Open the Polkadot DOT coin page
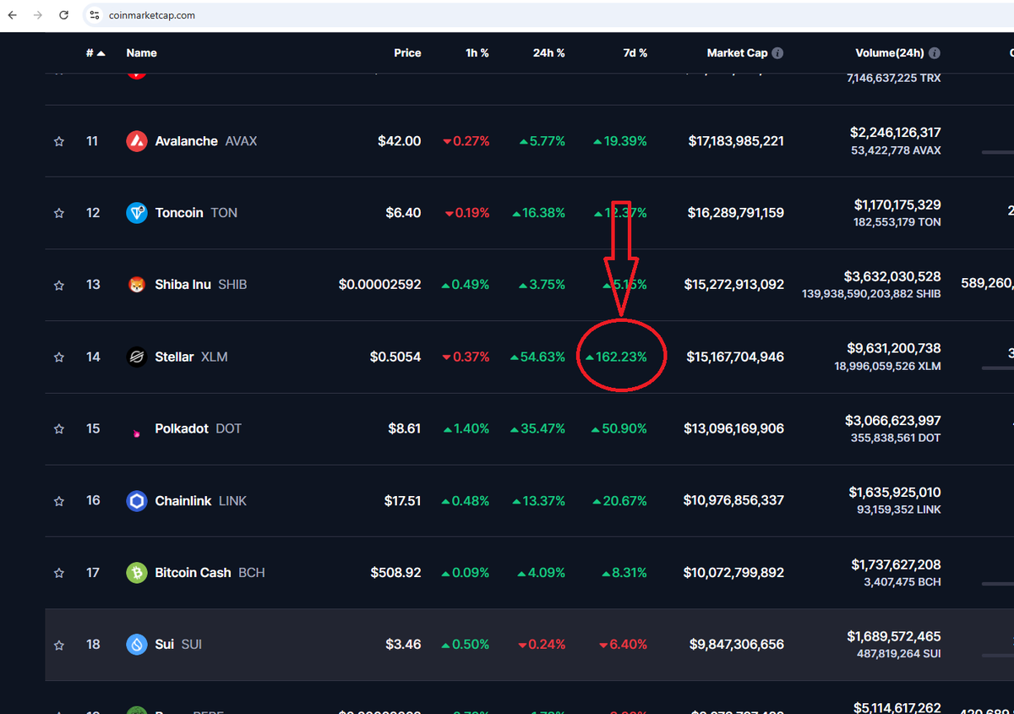1014x714 pixels. click(x=199, y=428)
